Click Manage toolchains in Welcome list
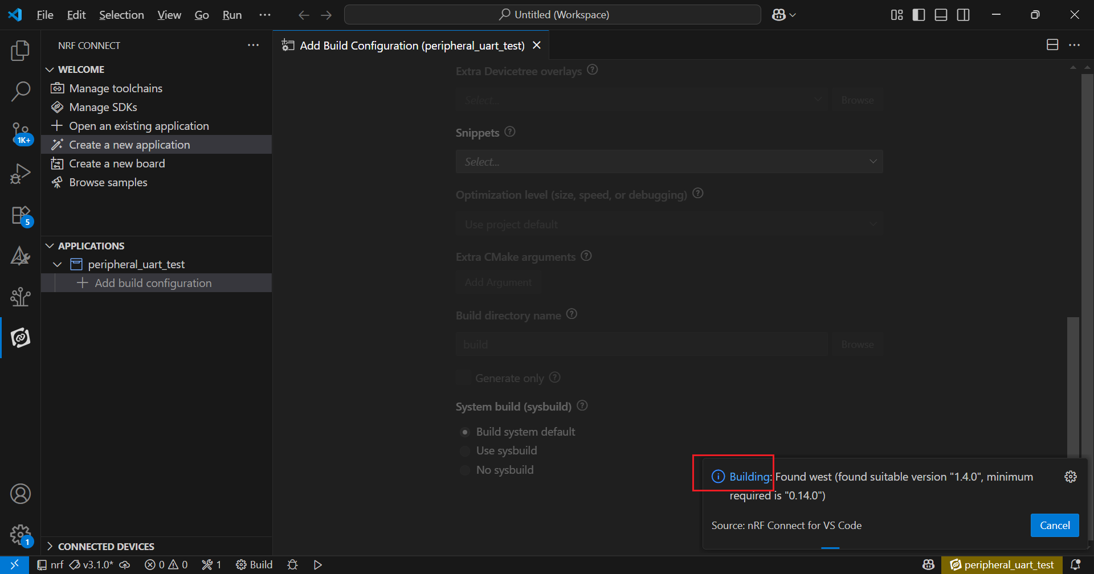 (116, 88)
